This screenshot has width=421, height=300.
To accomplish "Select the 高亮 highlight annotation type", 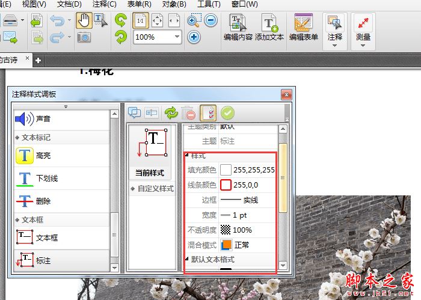I will (x=62, y=156).
